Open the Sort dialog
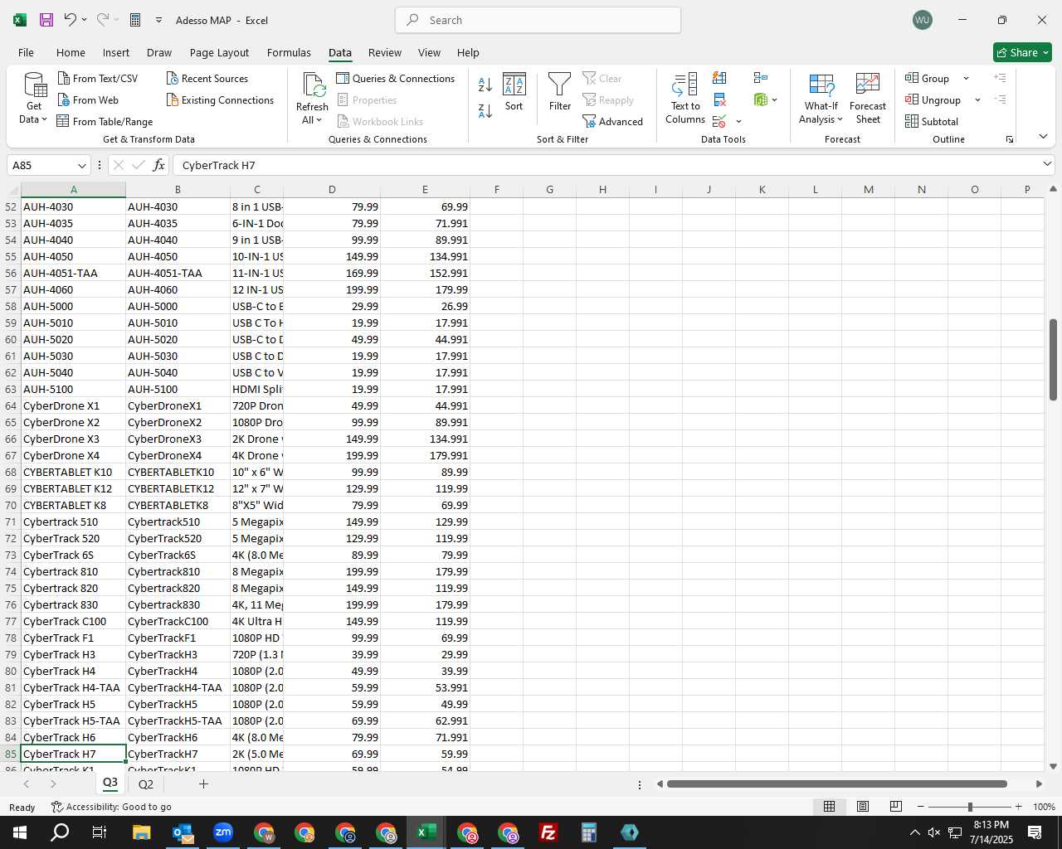The image size is (1062, 849). pos(514,92)
